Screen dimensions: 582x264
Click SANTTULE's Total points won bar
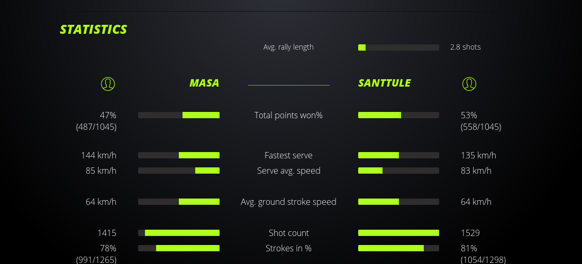pos(398,115)
